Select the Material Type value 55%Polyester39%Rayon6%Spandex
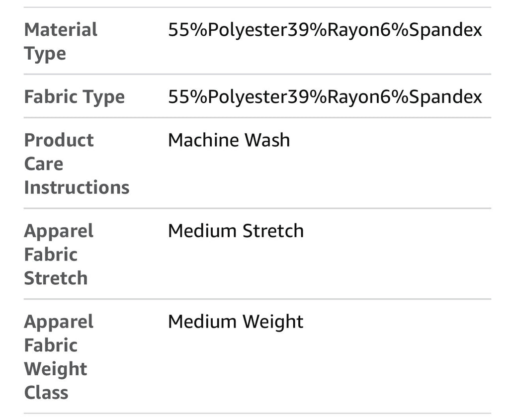The height and width of the screenshot is (419, 509). [325, 30]
